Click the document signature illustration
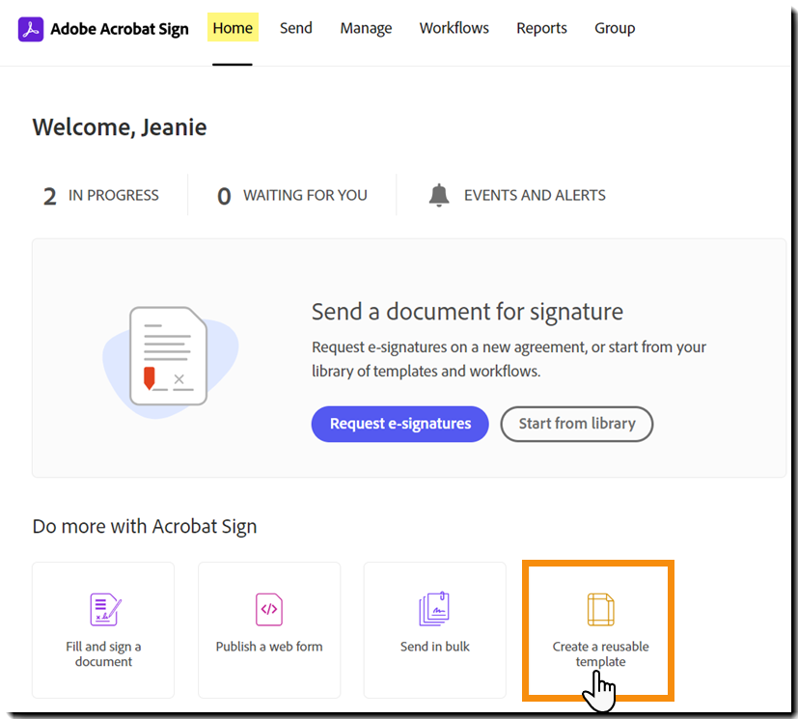Viewport: 798px width, 719px height. pos(168,356)
